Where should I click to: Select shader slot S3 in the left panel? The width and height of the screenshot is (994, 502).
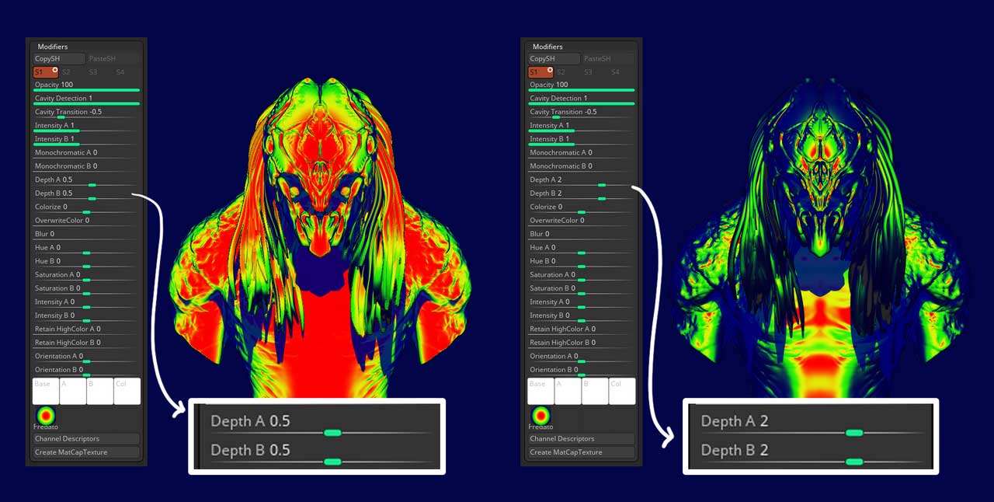tap(99, 72)
